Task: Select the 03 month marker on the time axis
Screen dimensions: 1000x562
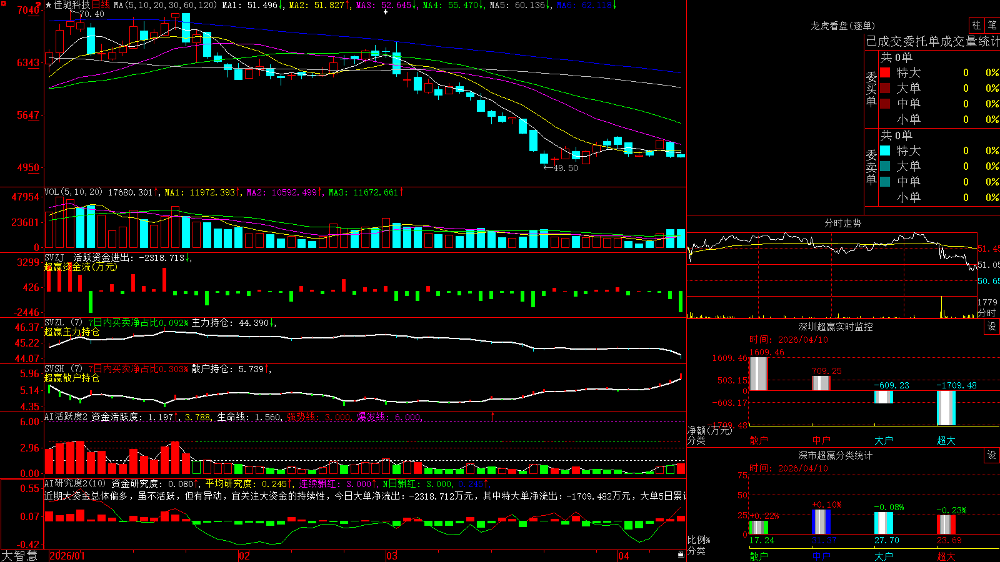Action: tap(392, 556)
